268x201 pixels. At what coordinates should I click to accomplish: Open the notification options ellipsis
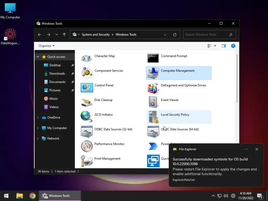pyautogui.click(x=246, y=149)
